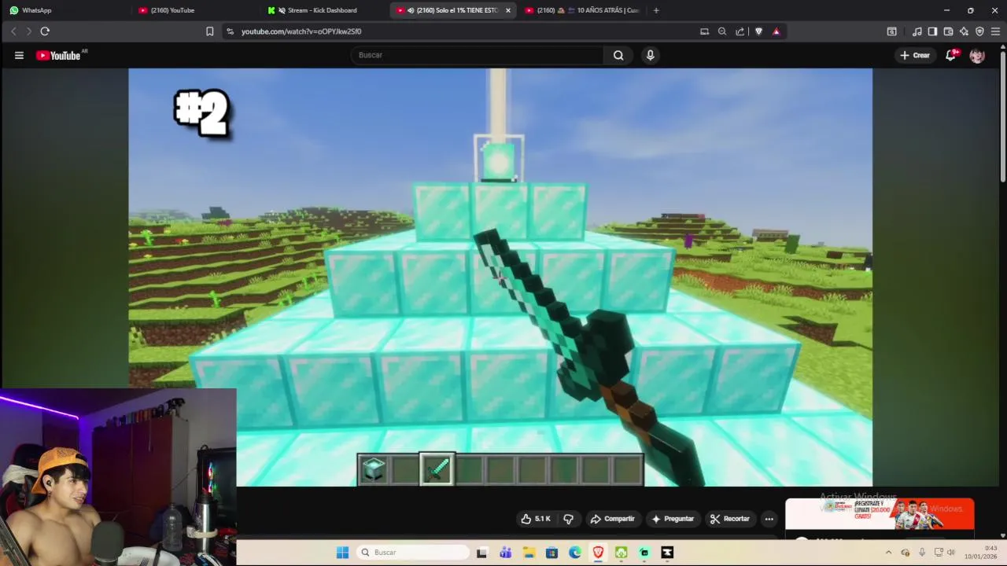Screen dimensions: 1007x566
Task: Click the video player to pause playback
Action: click(x=500, y=277)
